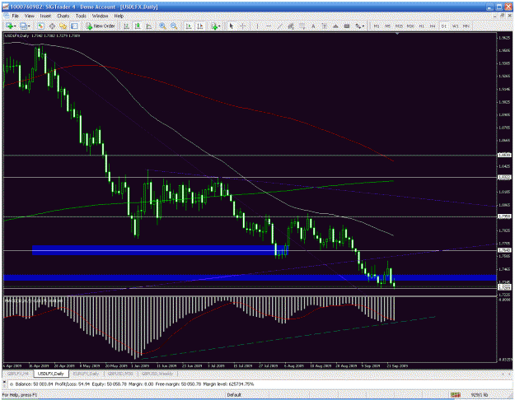Switch to the GBPUSD,Weekly chart tab
The width and height of the screenshot is (515, 400).
tap(157, 374)
